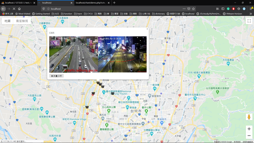
Task: Click the 國立自然科學博物館 marker
Action: pos(129,98)
